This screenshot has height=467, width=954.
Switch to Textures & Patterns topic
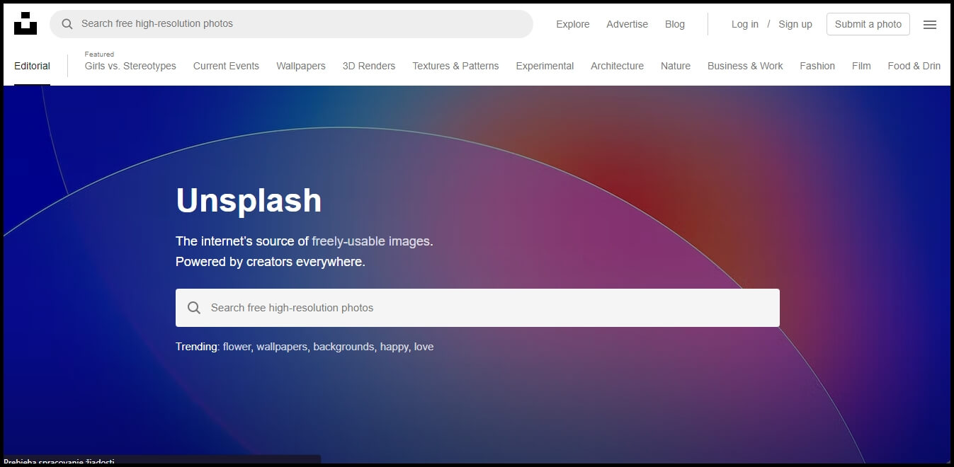455,66
